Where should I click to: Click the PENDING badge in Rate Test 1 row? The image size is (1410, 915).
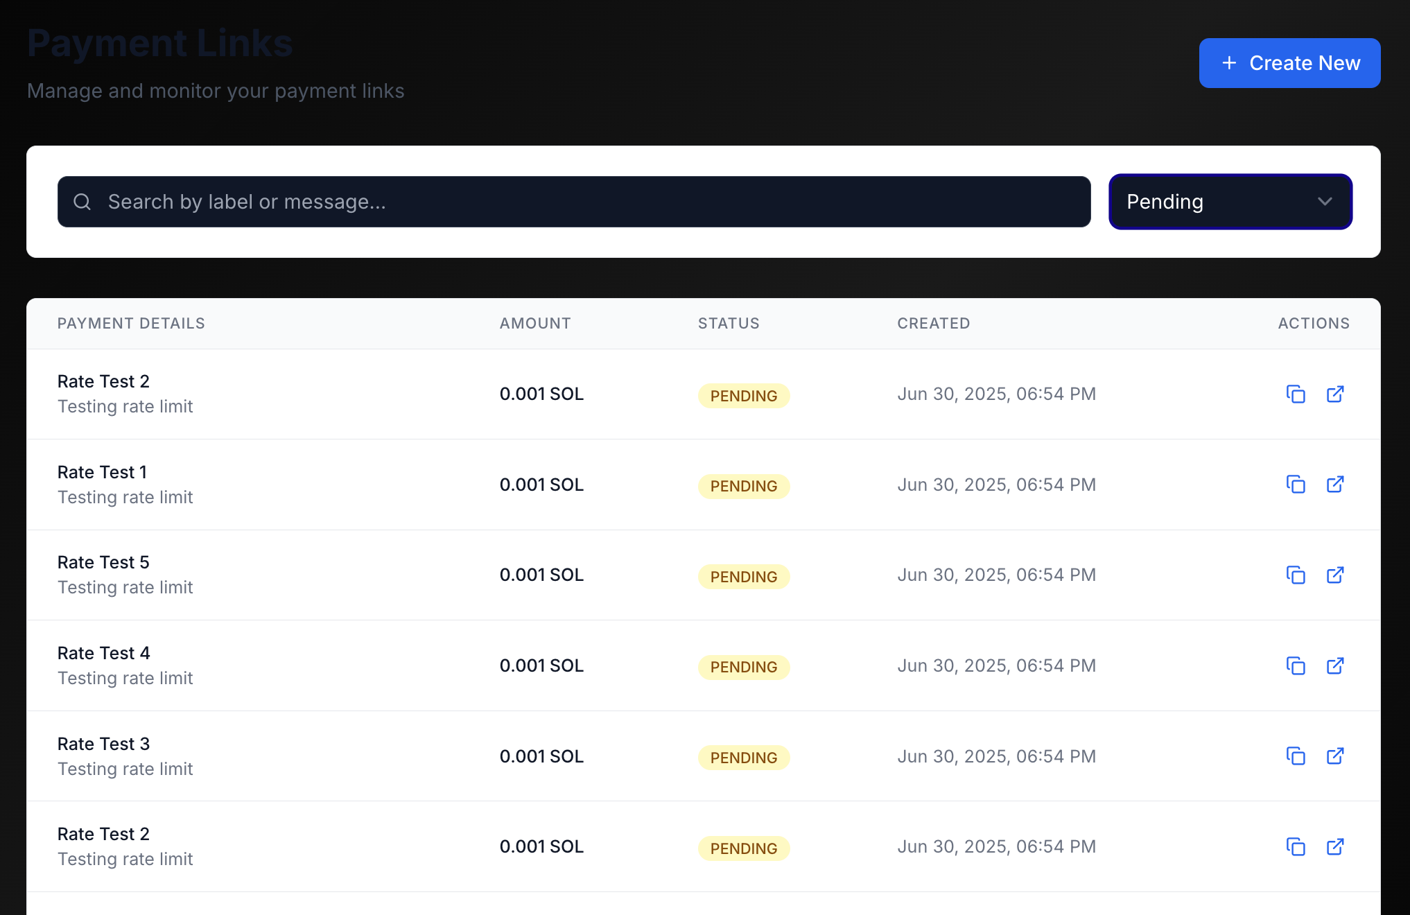(x=744, y=487)
